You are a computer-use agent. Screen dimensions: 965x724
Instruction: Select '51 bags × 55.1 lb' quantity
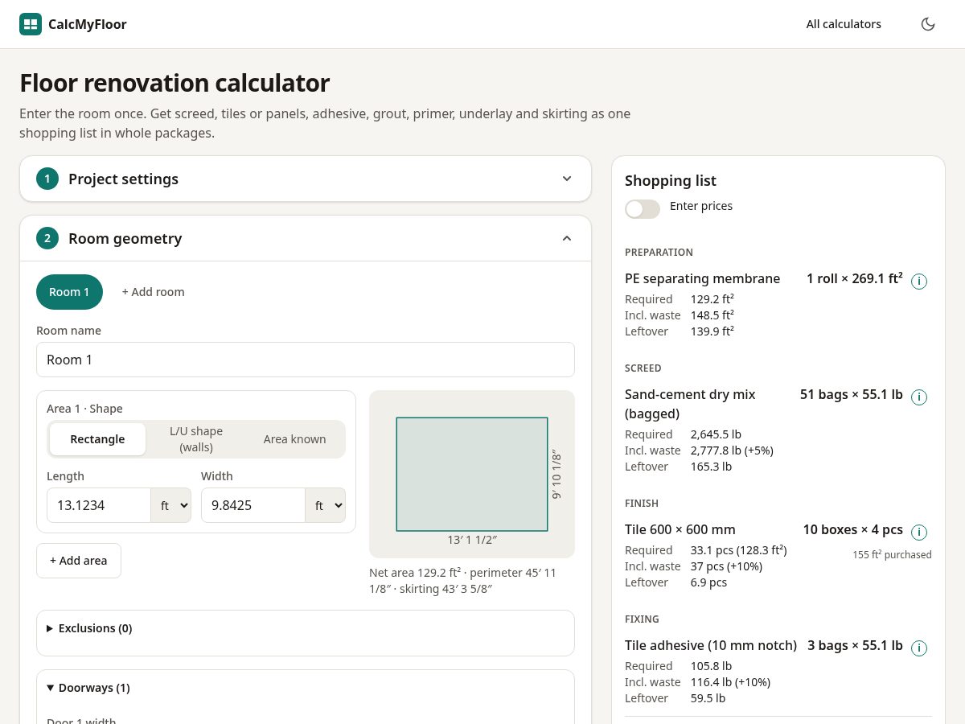tap(852, 394)
